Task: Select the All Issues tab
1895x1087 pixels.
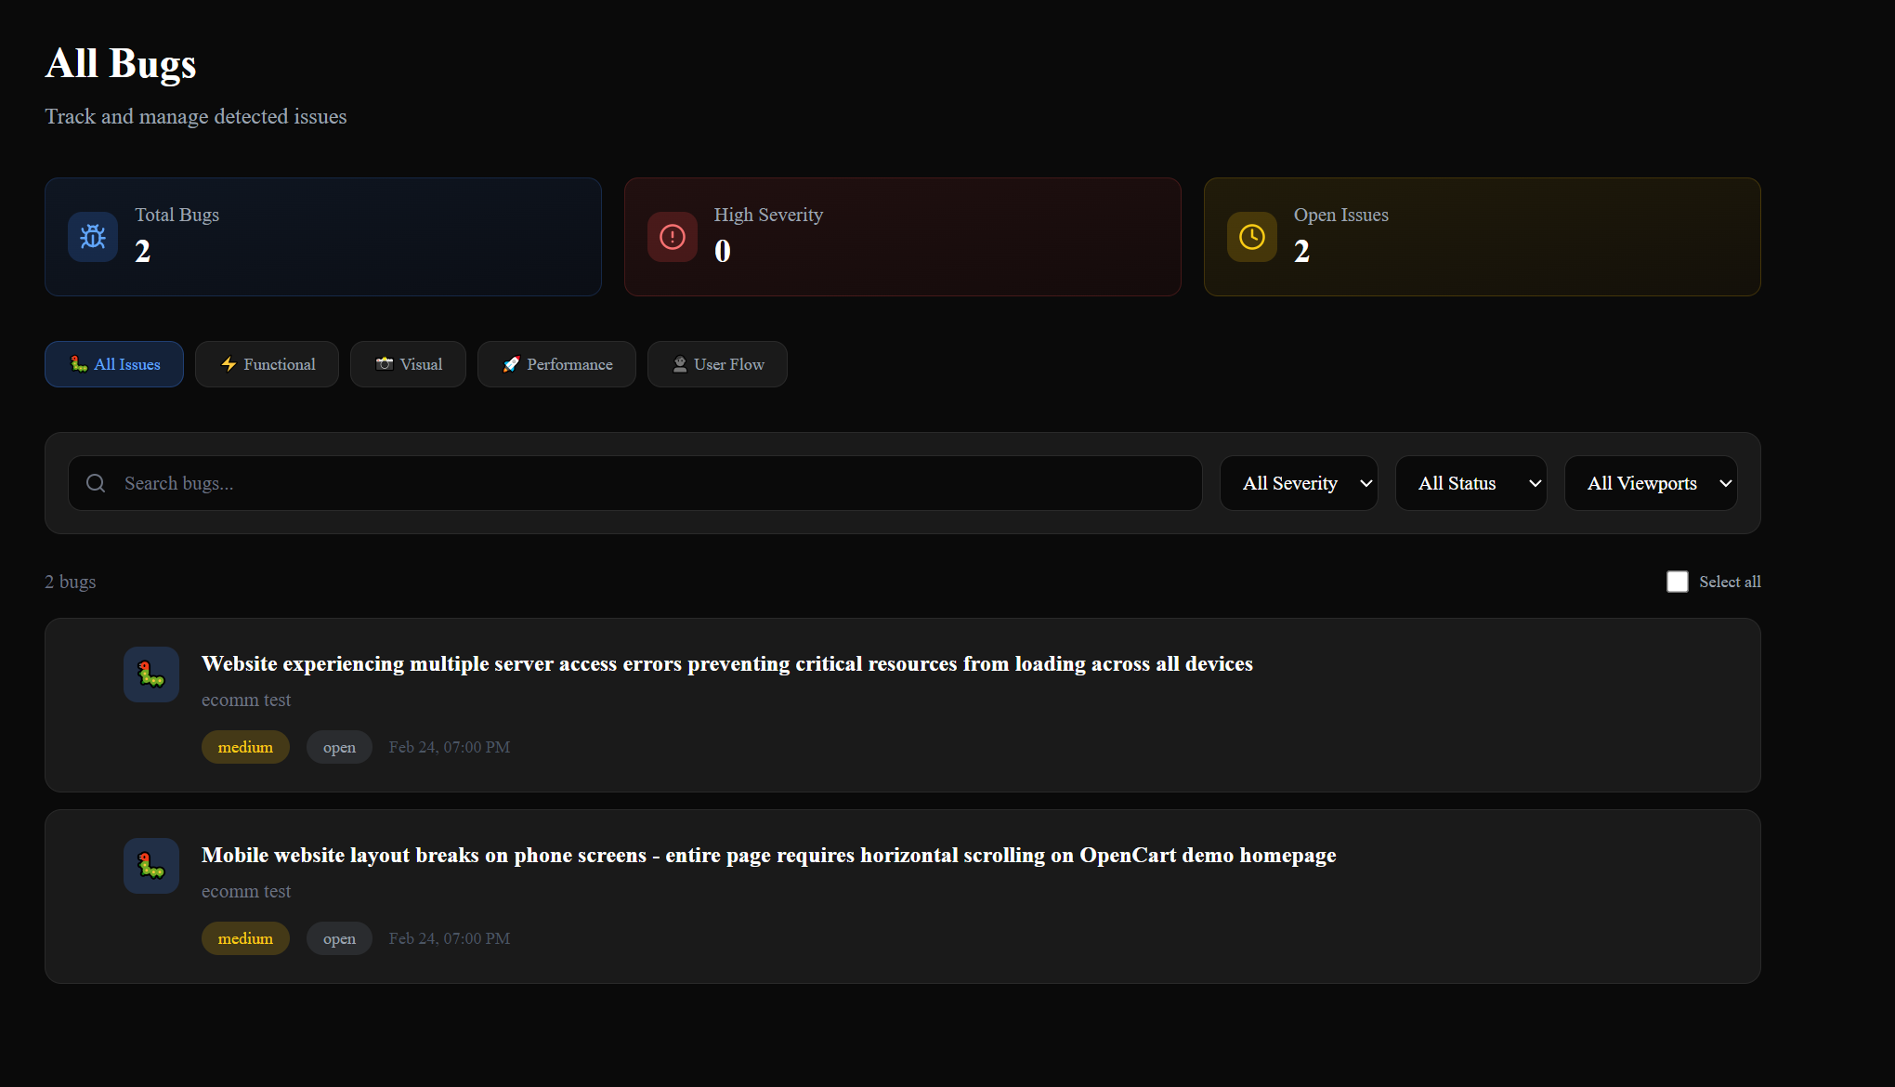Action: tap(114, 364)
